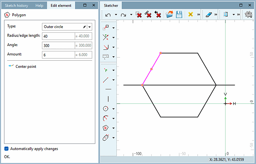Screen dimensions: 256x164
Task: Expand trim tool dropdown arrow
Action: click(x=113, y=38)
